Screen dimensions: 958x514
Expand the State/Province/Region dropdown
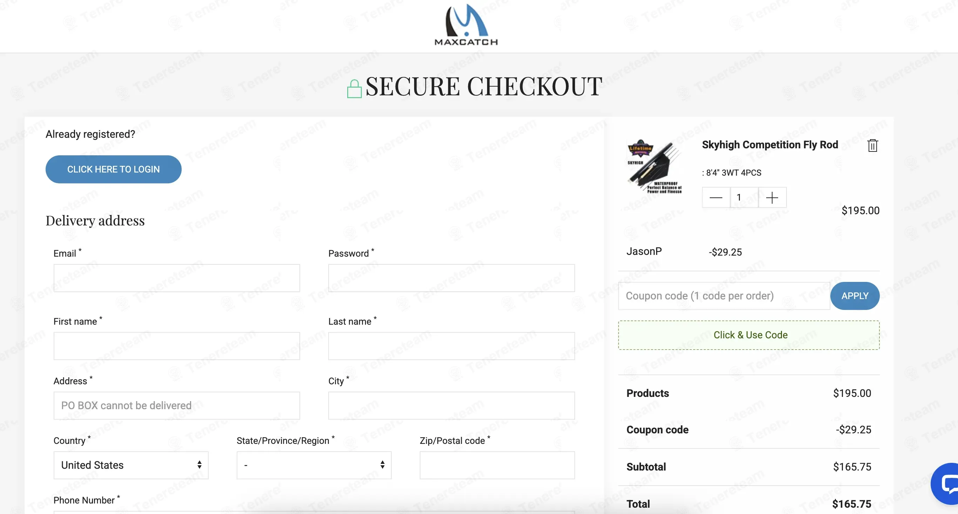[x=314, y=465]
